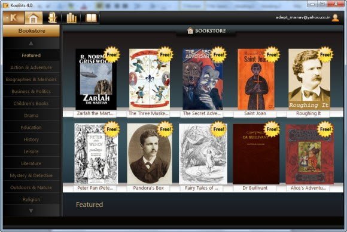Click the Free badge on Alice's Adventures
This screenshot has width=347, height=232.
325,129
